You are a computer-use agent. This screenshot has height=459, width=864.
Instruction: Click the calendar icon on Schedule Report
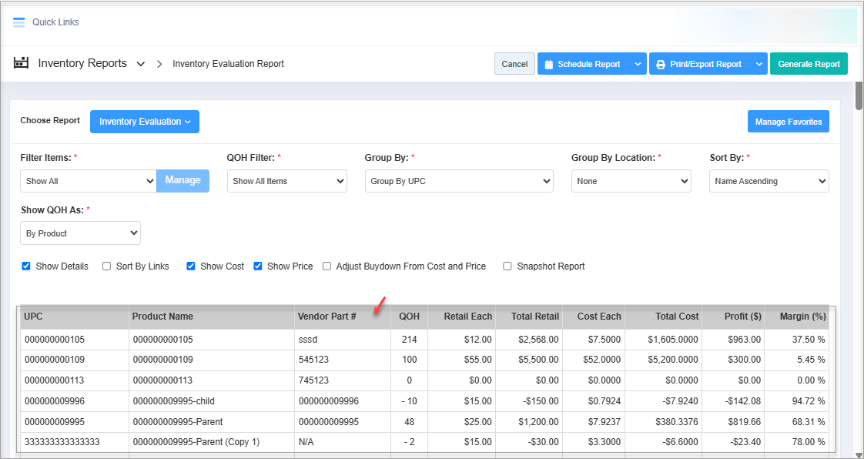549,65
